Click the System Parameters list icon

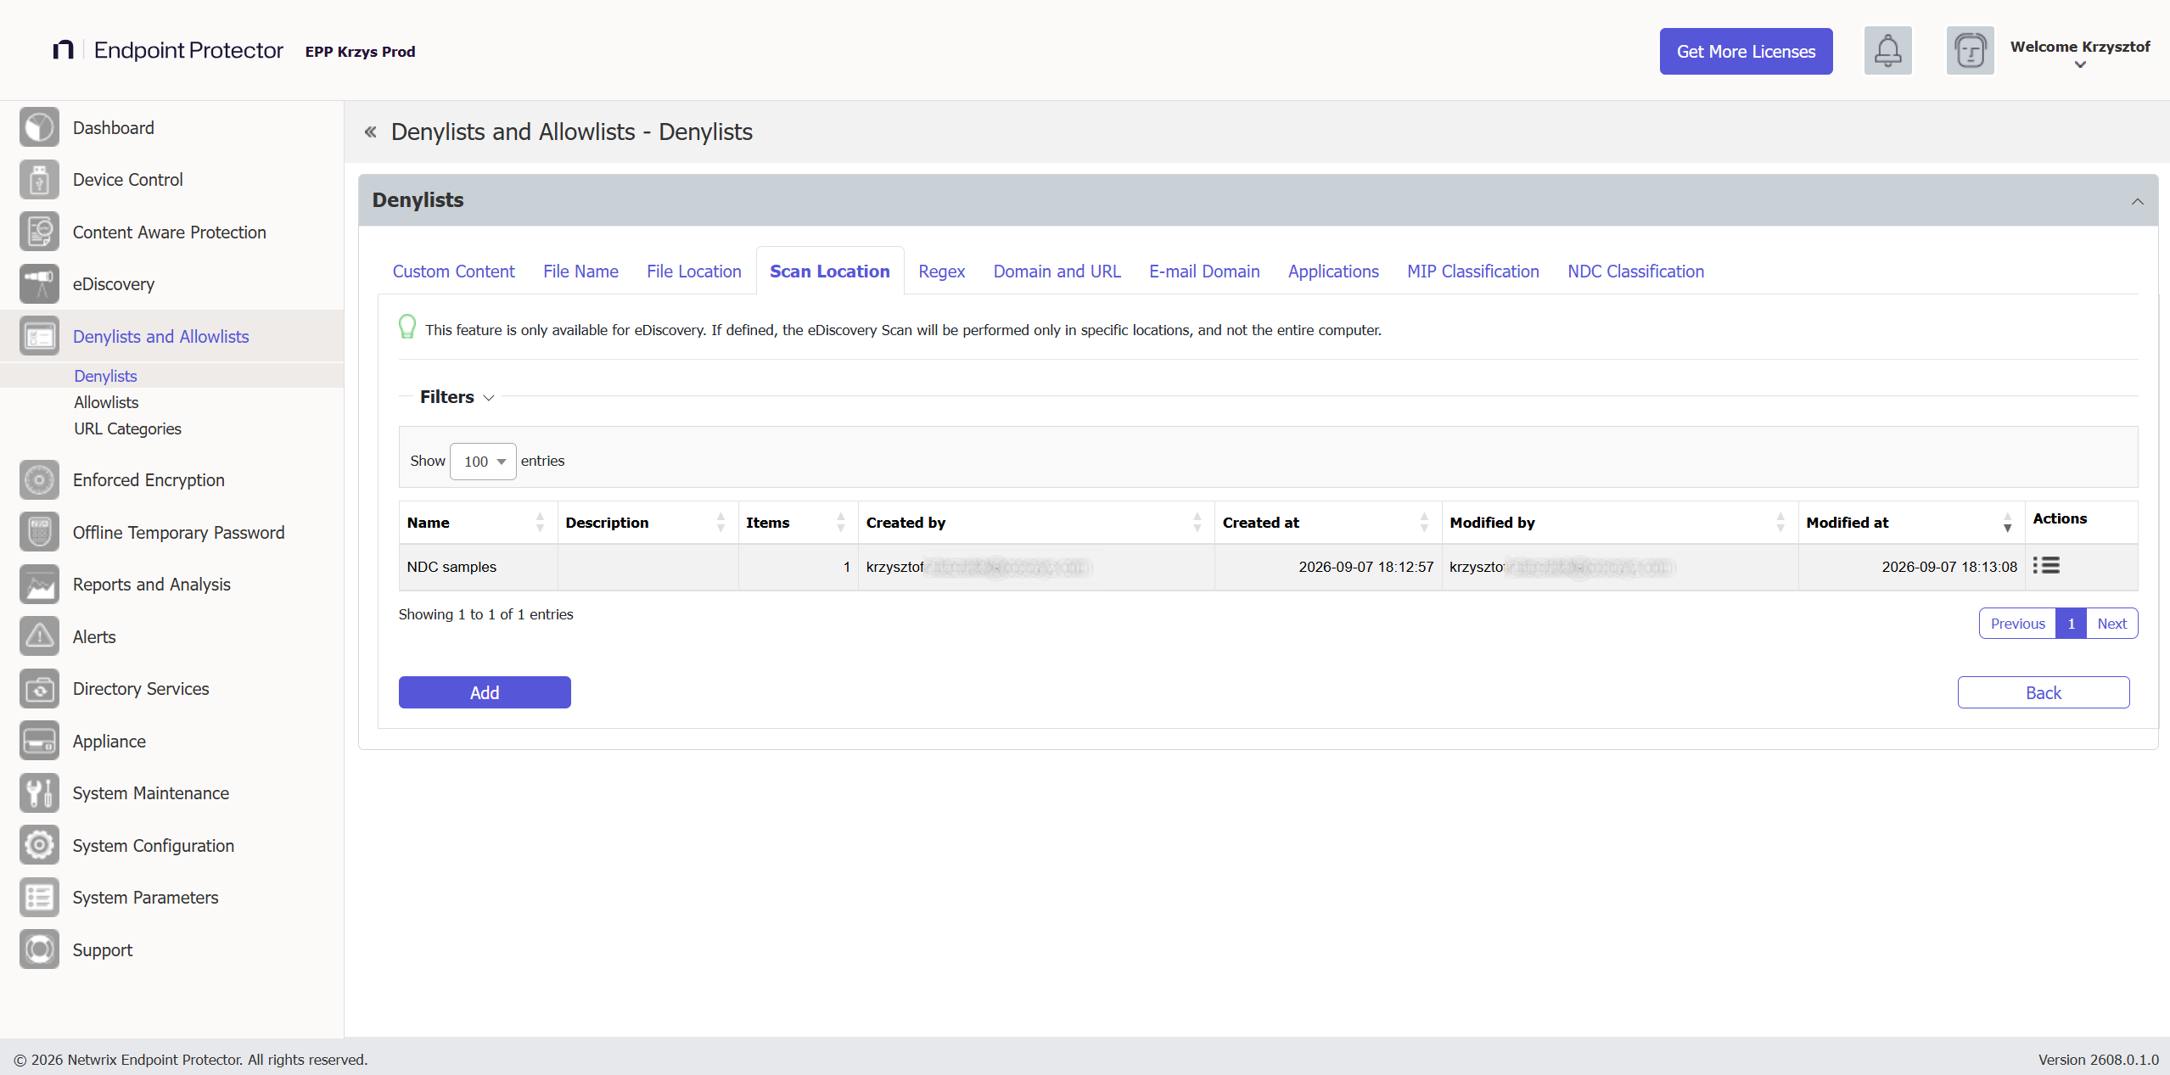(x=39, y=898)
